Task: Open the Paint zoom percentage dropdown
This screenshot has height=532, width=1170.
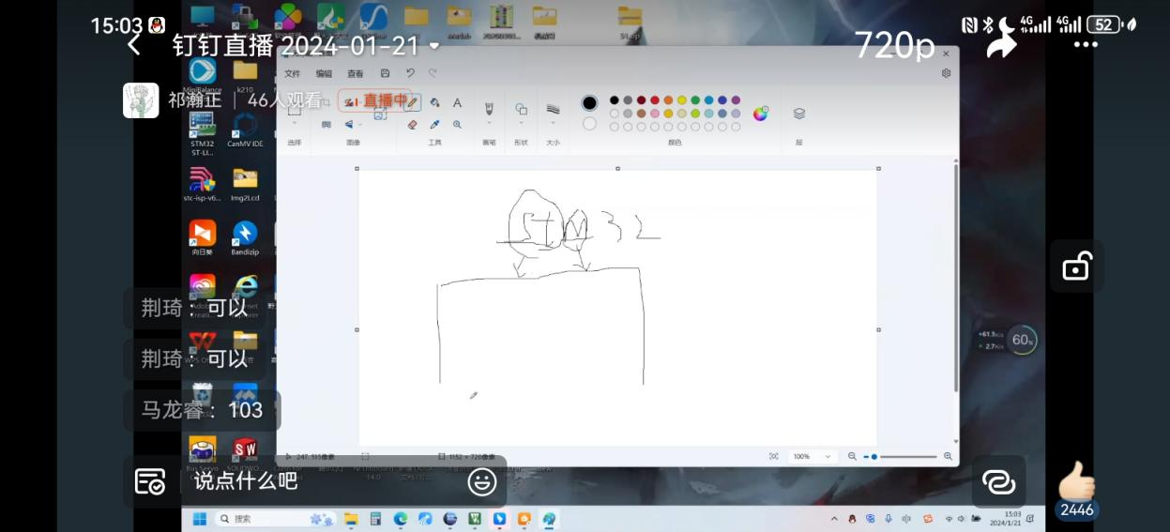Action: (x=812, y=456)
